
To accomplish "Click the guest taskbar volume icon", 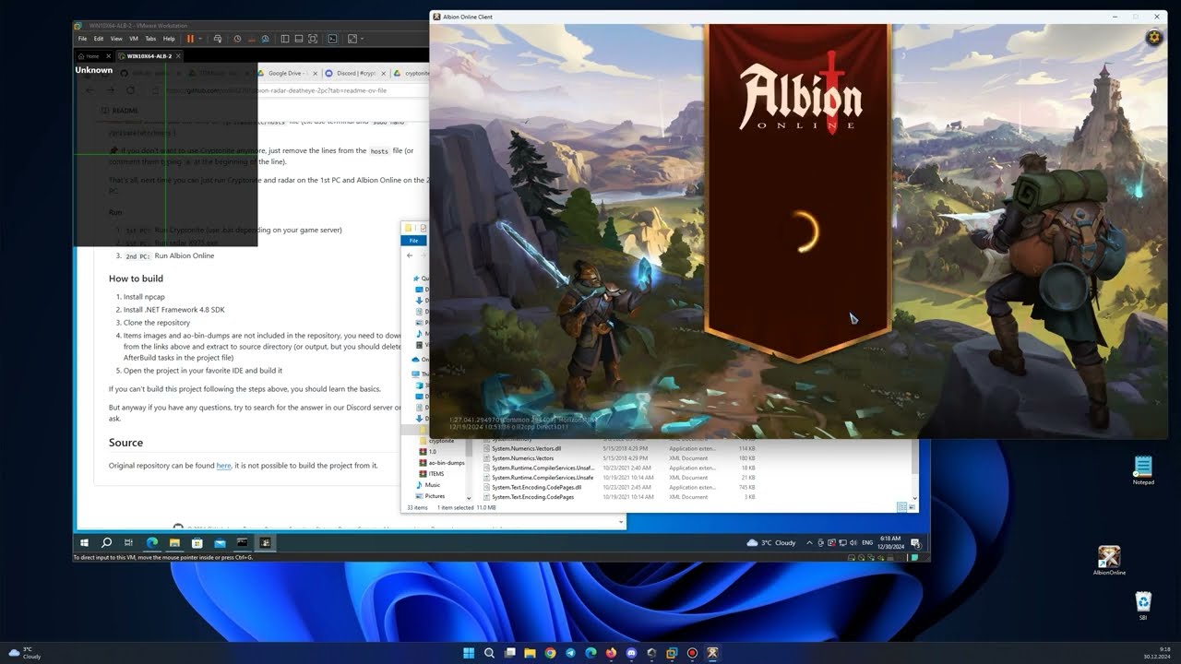I will coord(853,543).
